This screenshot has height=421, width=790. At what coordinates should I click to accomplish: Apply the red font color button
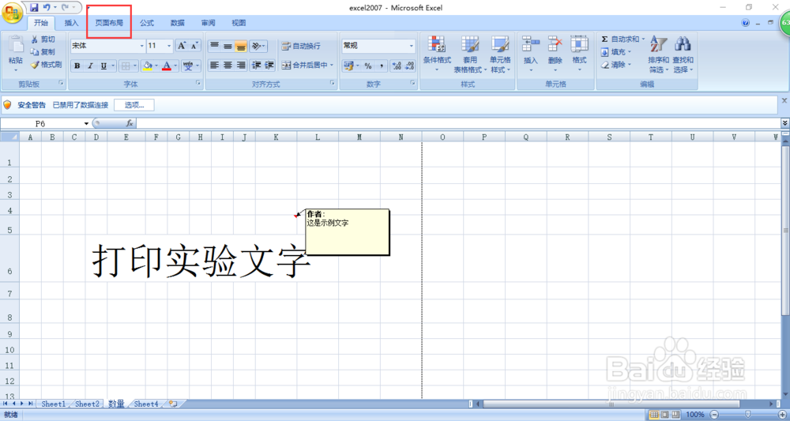tap(166, 66)
